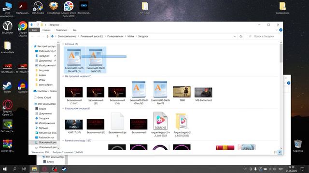The height and width of the screenshot is (173, 309).
Task: Launch Steam from the desktop
Action: [x=8, y=87]
